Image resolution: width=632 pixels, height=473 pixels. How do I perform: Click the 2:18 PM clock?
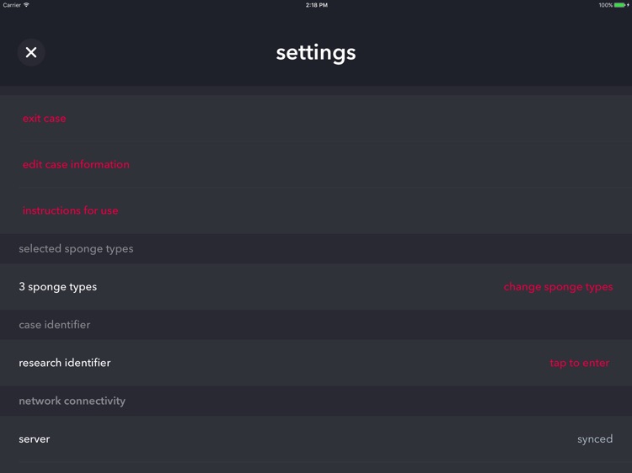316,5
